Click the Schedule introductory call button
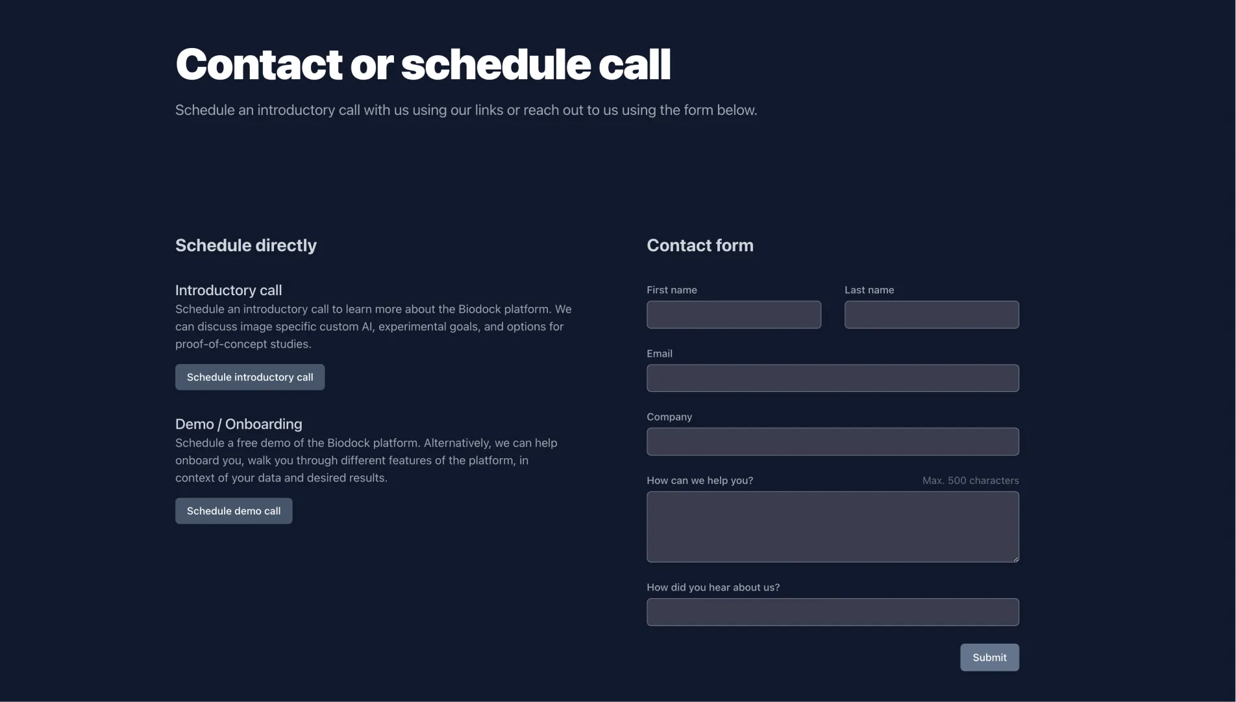1236x702 pixels. (250, 377)
